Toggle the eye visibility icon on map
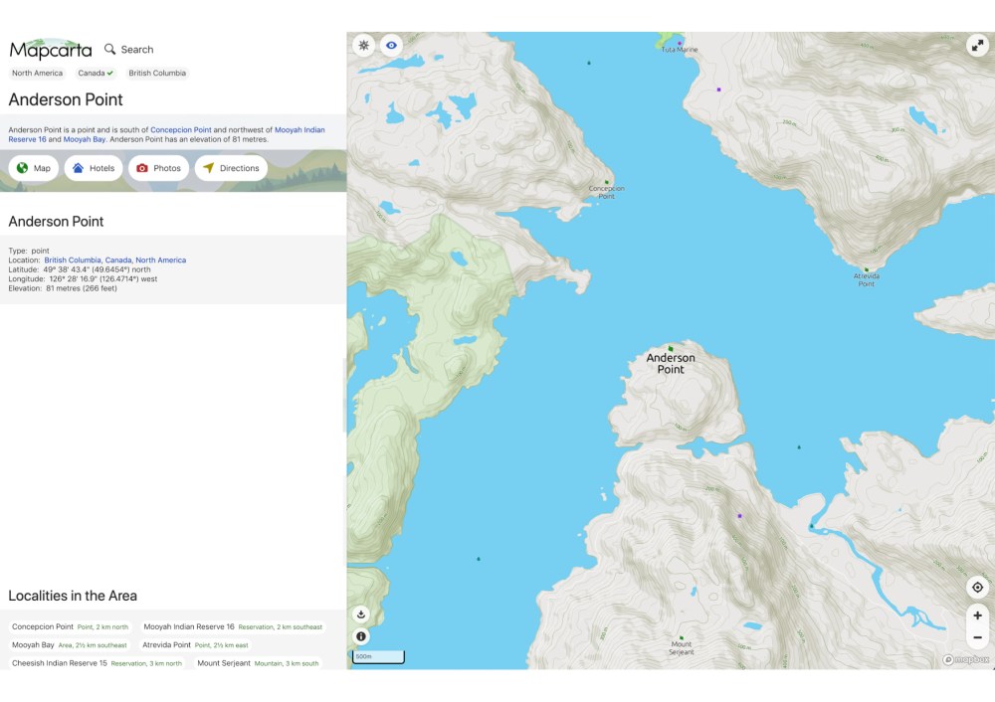The height and width of the screenshot is (702, 995). pyautogui.click(x=392, y=46)
